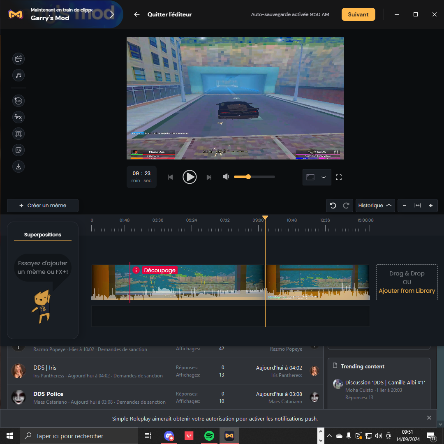
Task: Skip to previous with the back control
Action: point(171,177)
